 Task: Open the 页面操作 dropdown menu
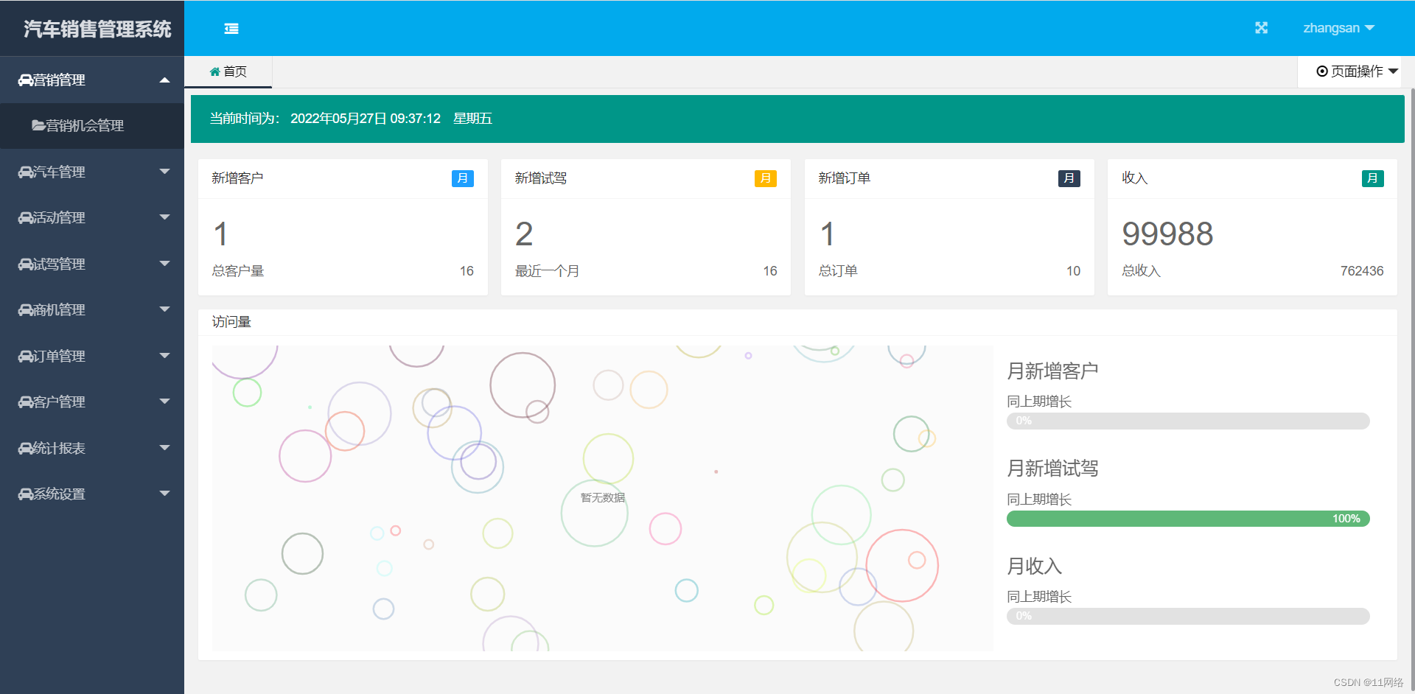tap(1357, 71)
